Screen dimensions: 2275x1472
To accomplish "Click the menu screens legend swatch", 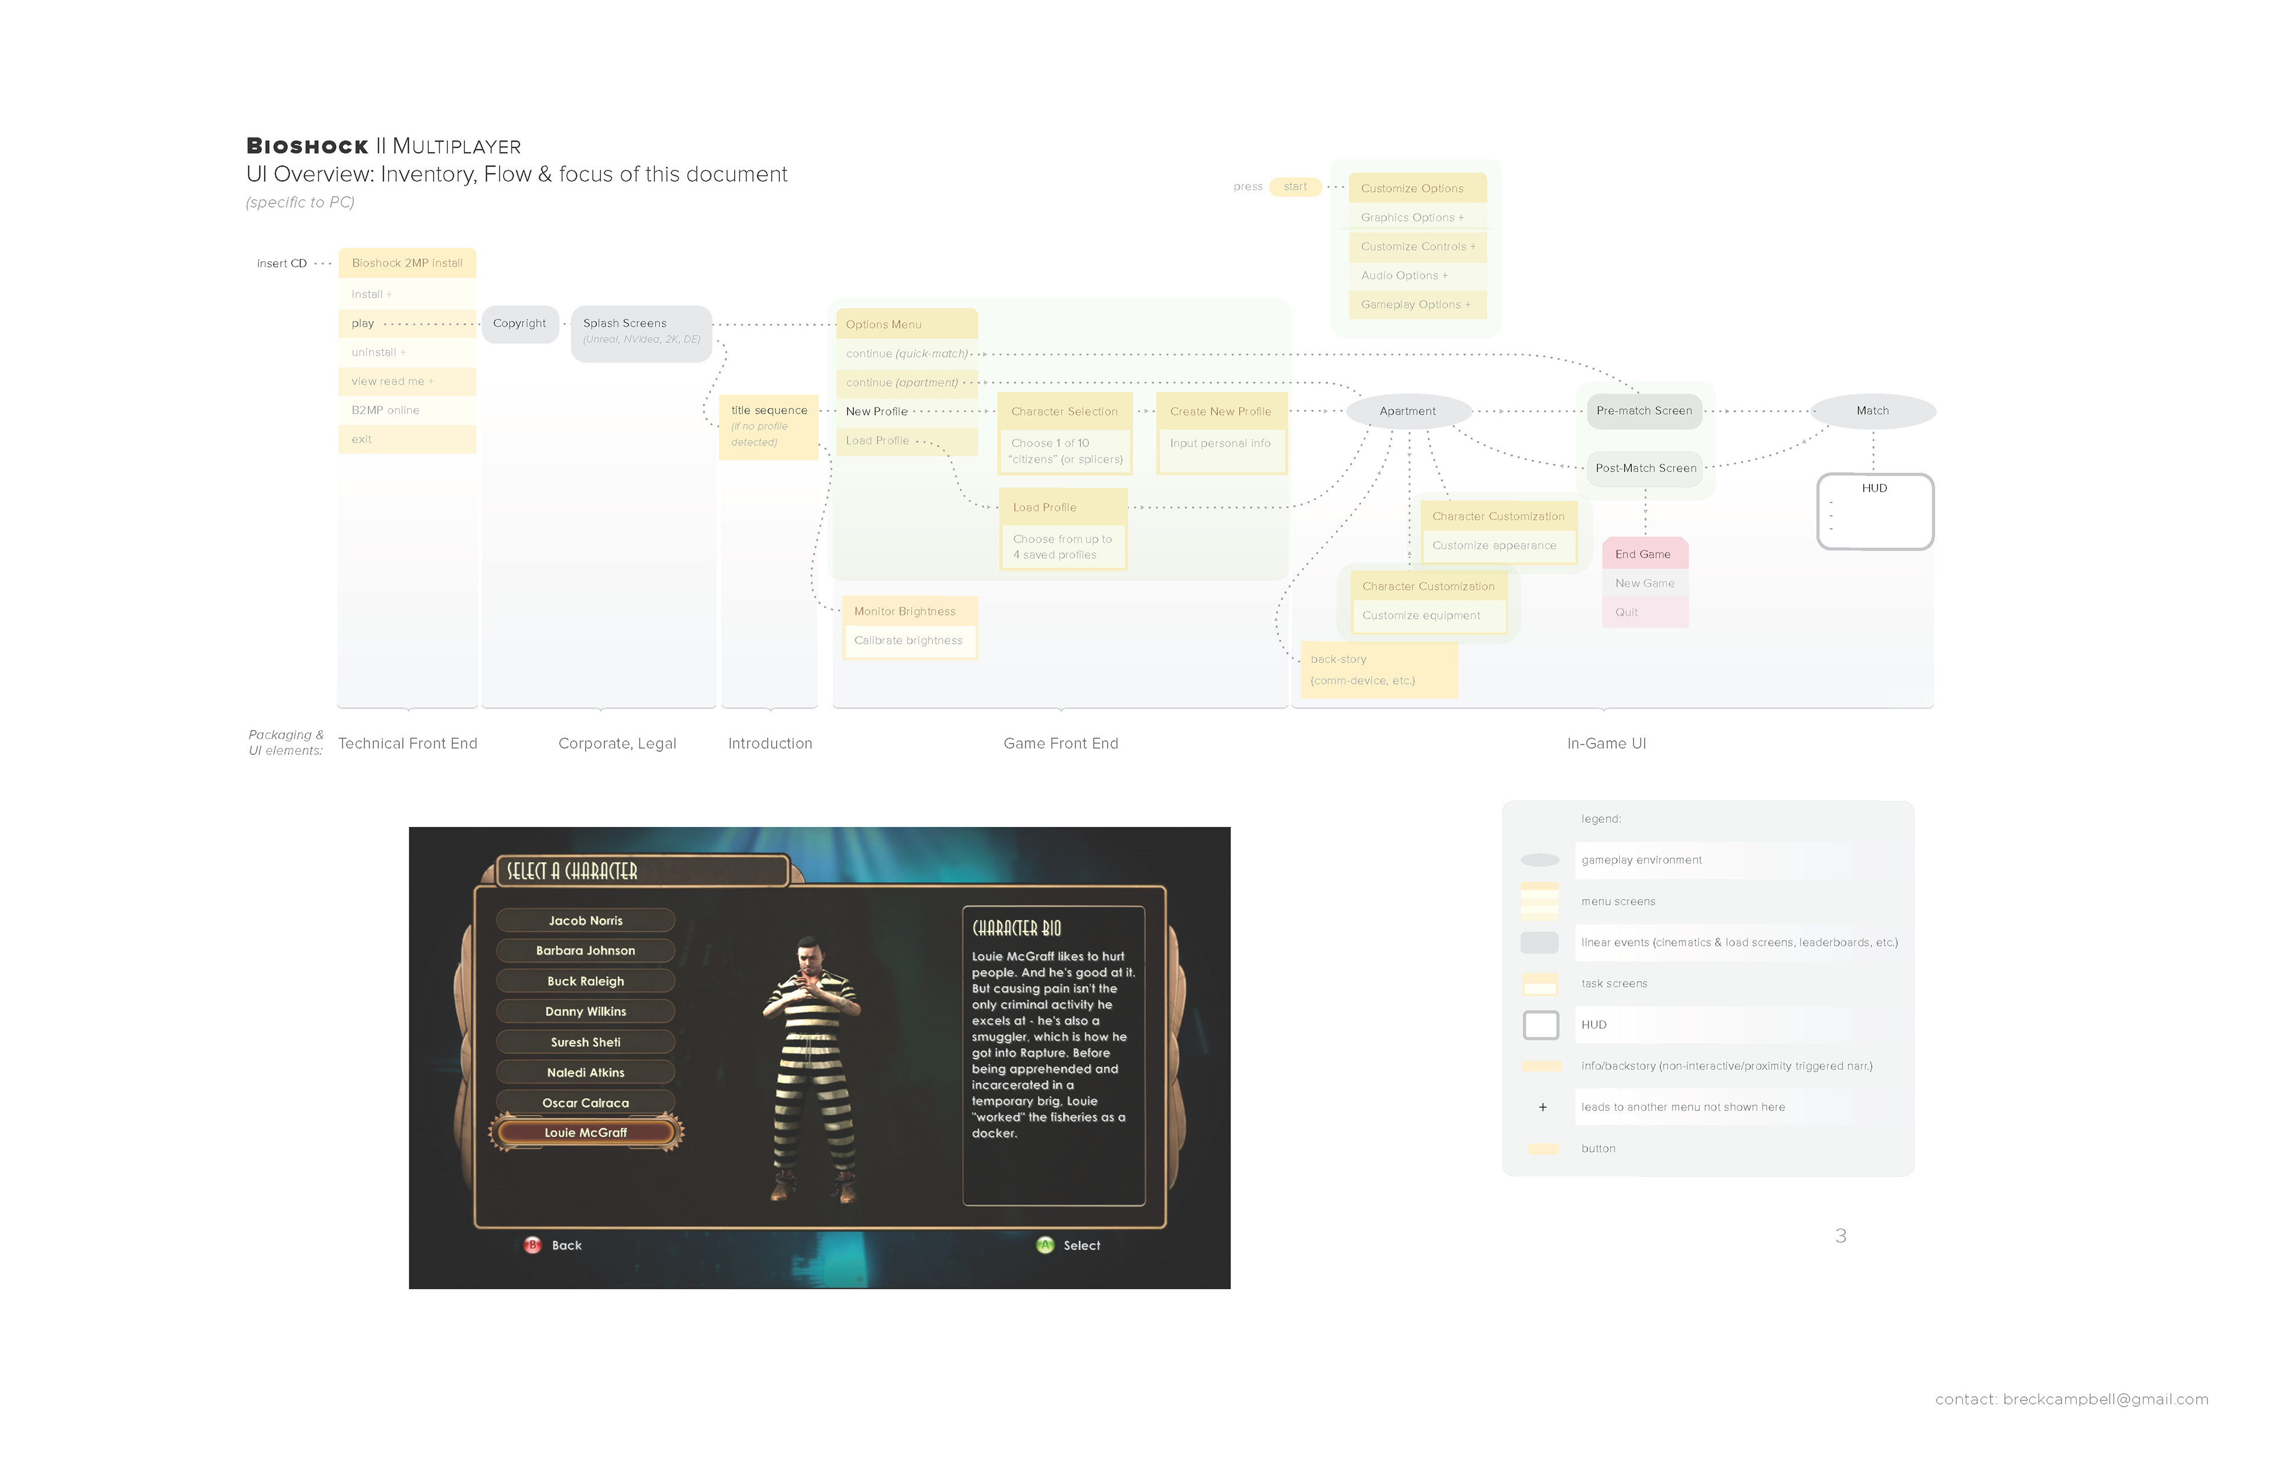I will pyautogui.click(x=1539, y=900).
